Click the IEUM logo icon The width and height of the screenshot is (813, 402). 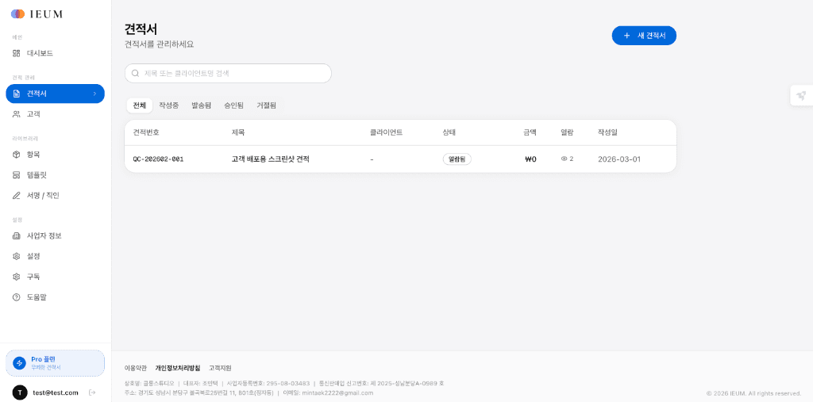coord(17,14)
